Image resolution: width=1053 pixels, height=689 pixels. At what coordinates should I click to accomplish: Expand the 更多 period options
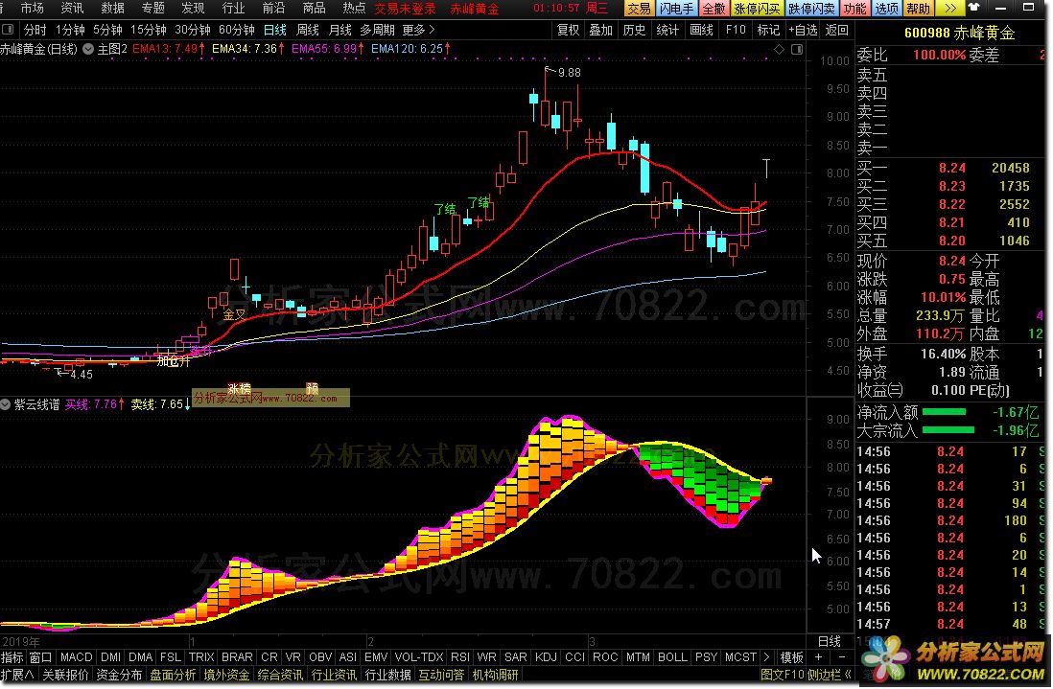click(x=418, y=30)
